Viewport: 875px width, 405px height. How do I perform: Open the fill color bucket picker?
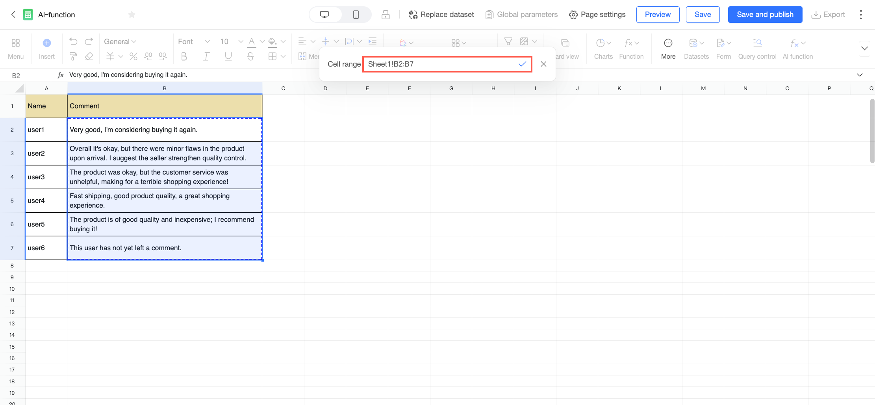tap(272, 41)
